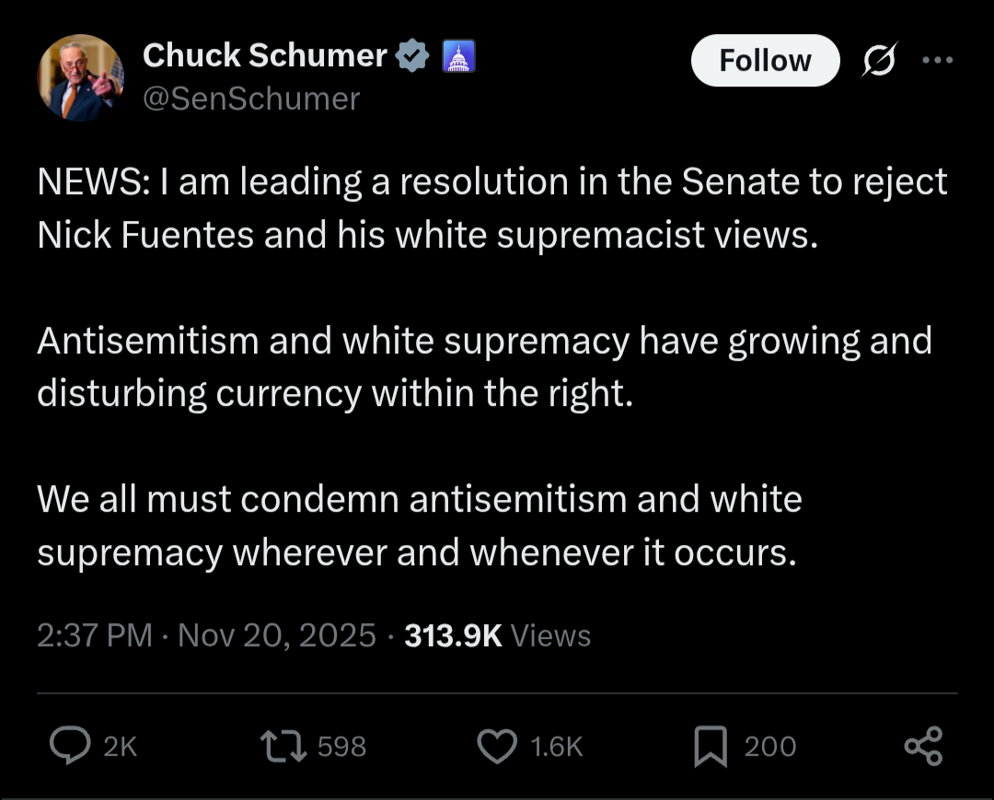Click the tweet text starting with NEWS
The height and width of the screenshot is (800, 994).
492,209
